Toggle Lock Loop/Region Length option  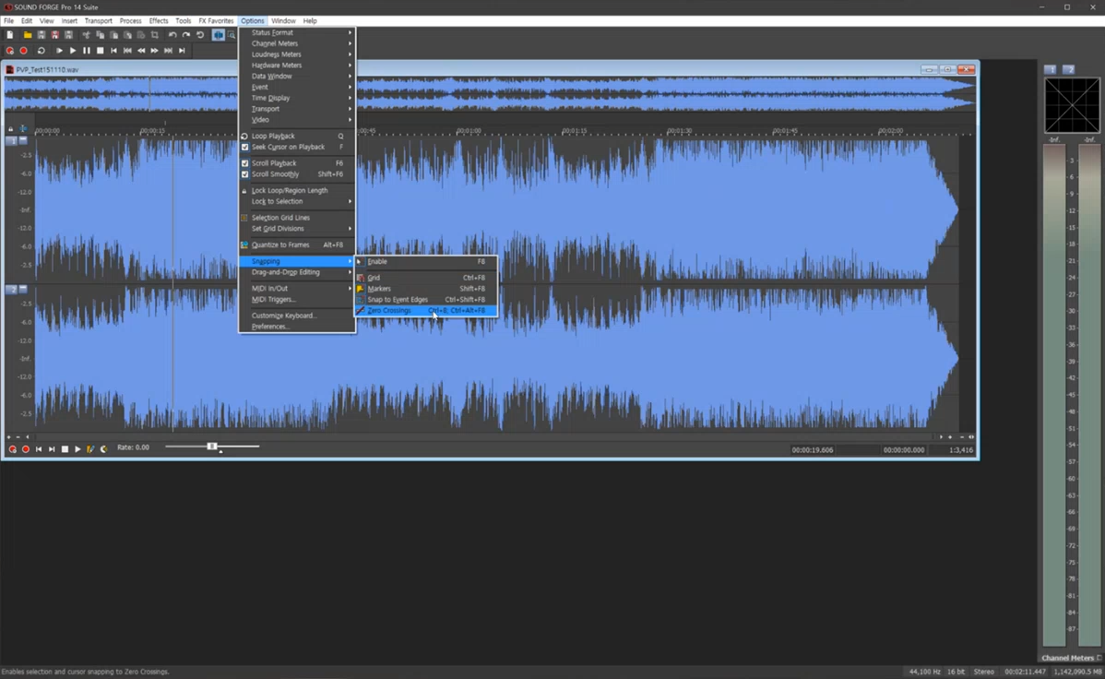[296, 190]
